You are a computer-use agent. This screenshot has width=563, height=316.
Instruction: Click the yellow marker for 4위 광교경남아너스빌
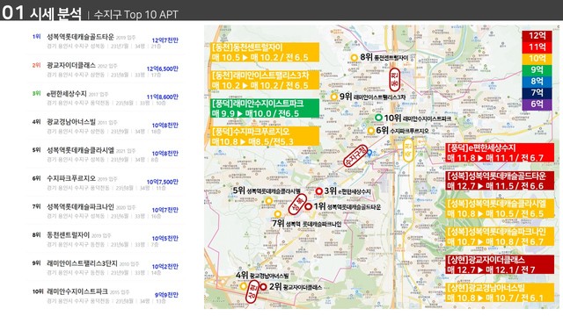point(244,286)
